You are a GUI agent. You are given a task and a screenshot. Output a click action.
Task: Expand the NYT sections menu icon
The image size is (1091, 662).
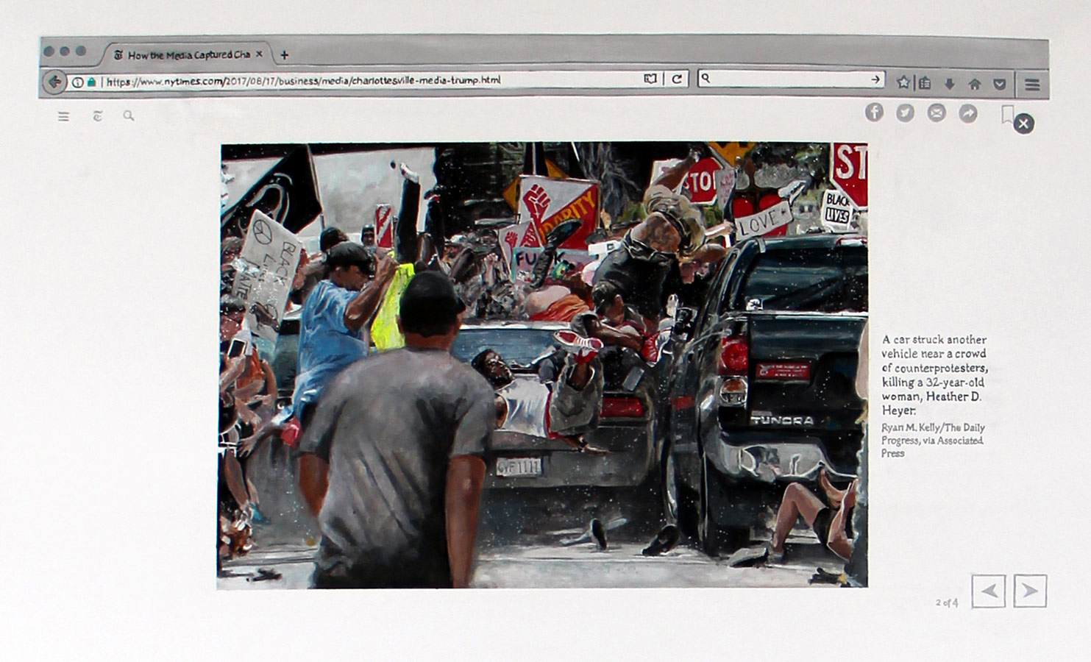64,116
